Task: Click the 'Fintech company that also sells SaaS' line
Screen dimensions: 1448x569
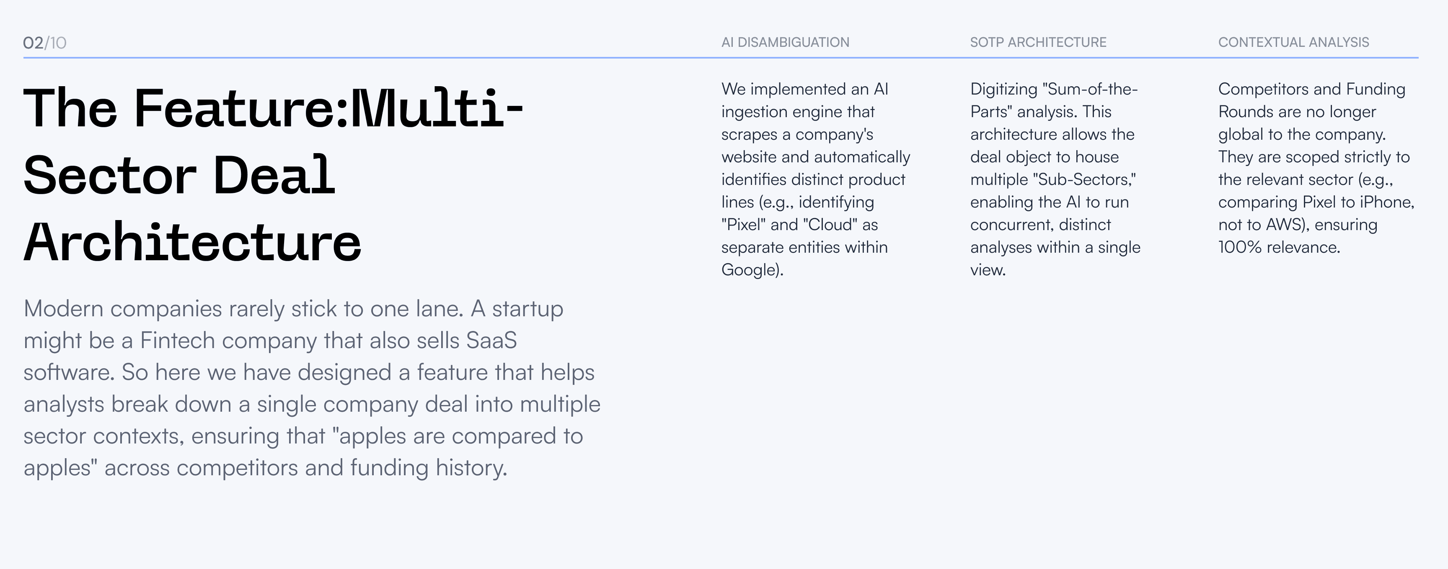Action: click(x=328, y=341)
